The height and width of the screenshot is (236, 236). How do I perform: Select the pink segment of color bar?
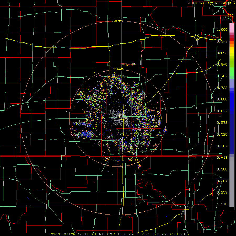pyautogui.click(x=232, y=28)
